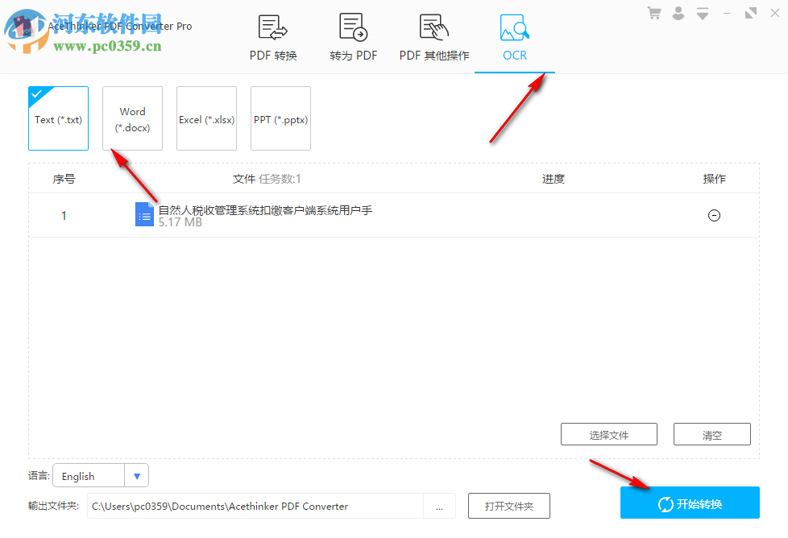Remove the file using the minus circle icon
788x538 pixels.
tap(714, 215)
